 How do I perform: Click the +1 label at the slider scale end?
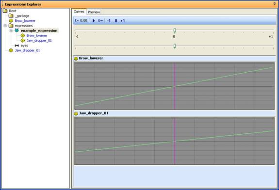[271, 37]
